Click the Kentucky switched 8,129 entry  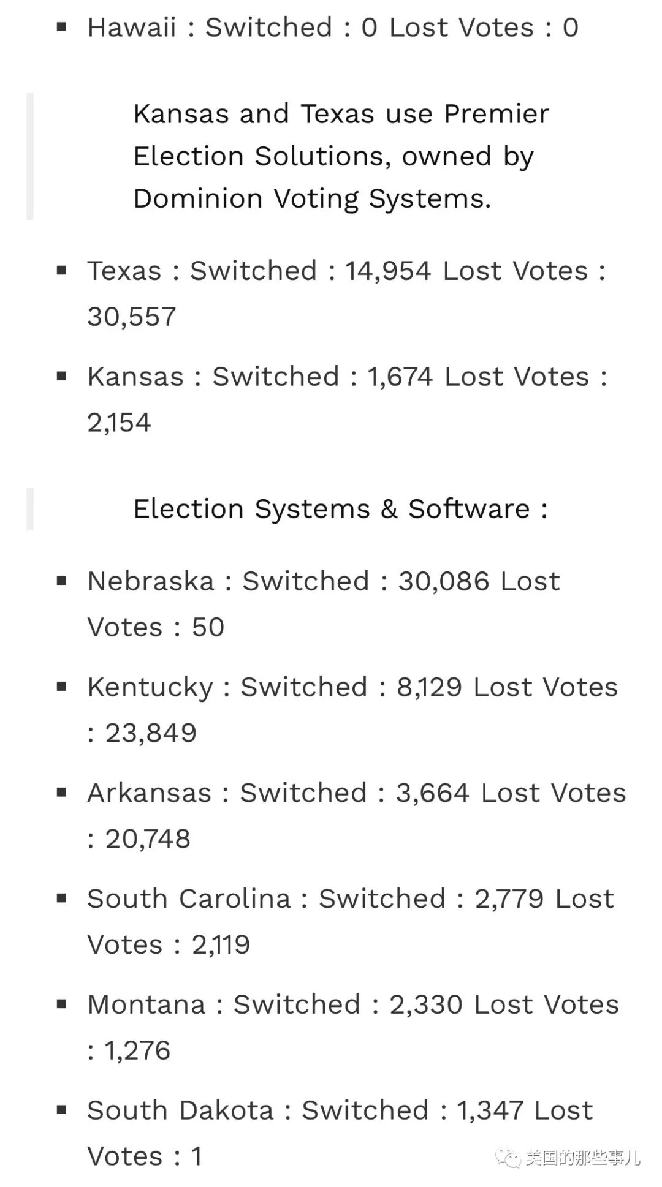click(352, 710)
